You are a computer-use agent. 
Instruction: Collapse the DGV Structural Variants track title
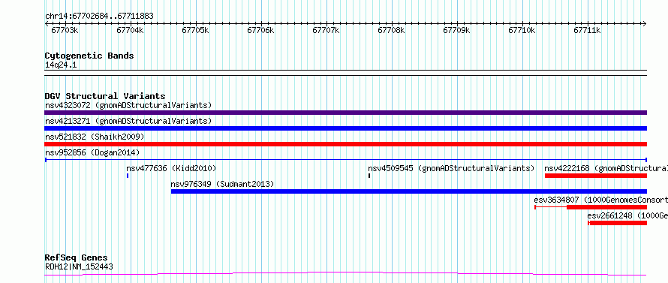105,96
